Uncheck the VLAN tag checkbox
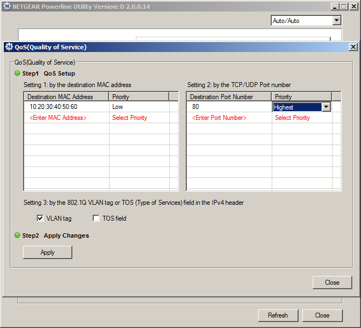Viewport: 361px width, 328px height. pyautogui.click(x=40, y=218)
